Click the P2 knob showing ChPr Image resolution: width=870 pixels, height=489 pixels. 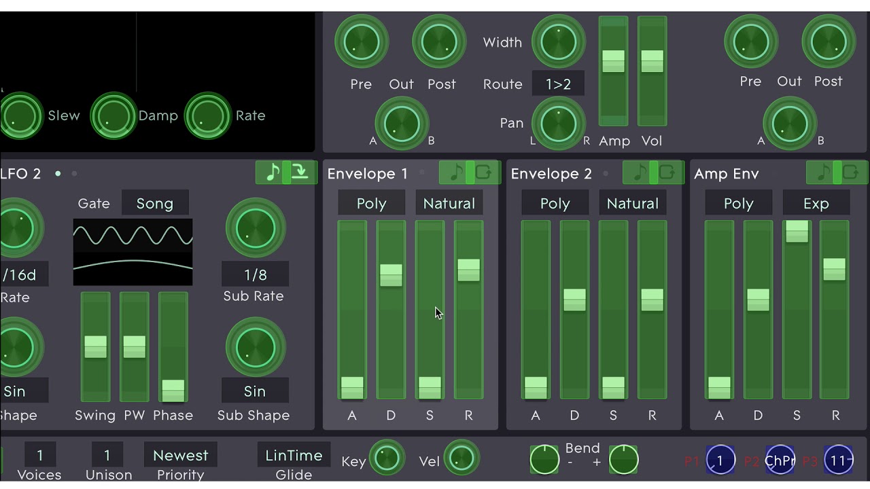(780, 460)
